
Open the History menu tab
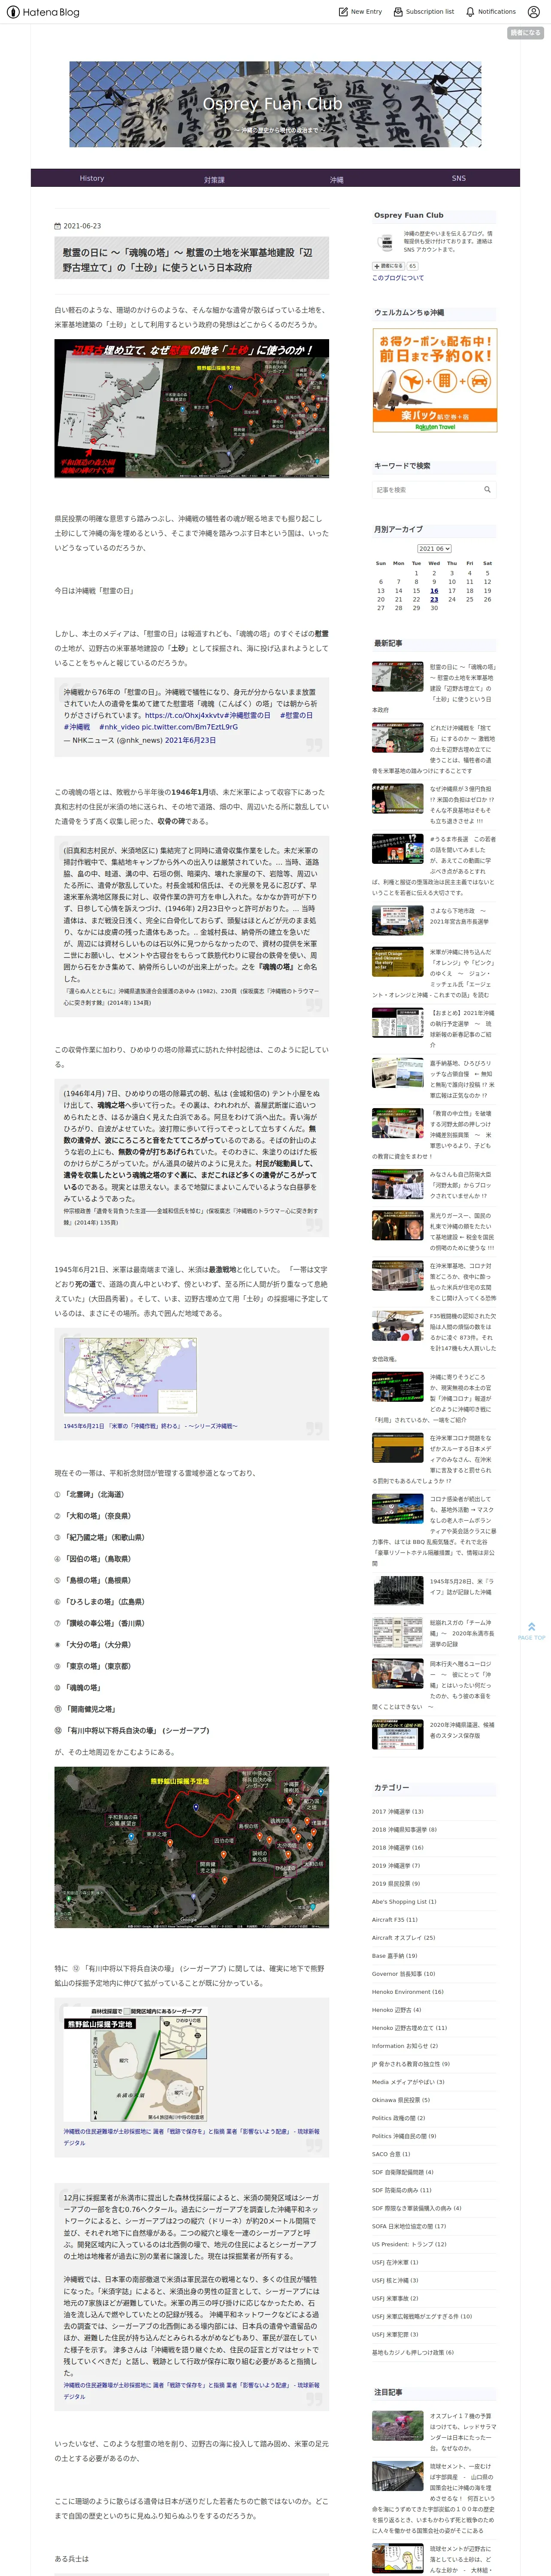(x=92, y=178)
